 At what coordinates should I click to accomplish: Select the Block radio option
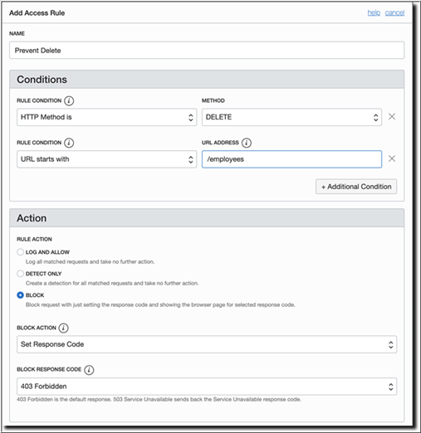[x=20, y=295]
